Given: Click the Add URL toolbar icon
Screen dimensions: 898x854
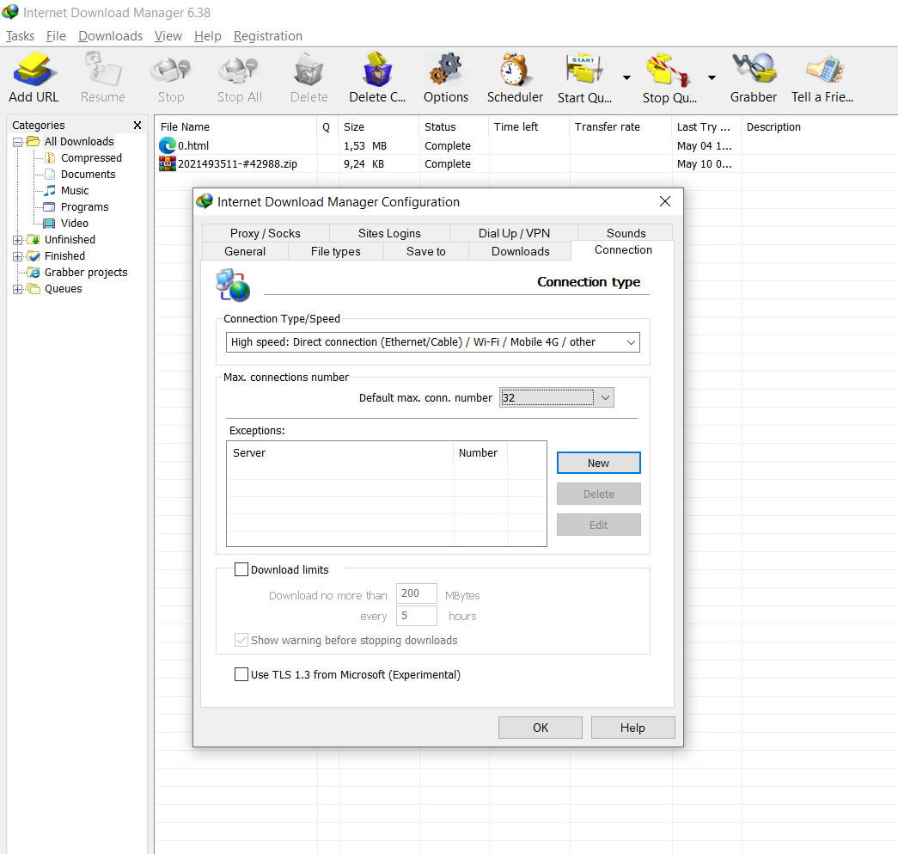Looking at the screenshot, I should pos(34,70).
